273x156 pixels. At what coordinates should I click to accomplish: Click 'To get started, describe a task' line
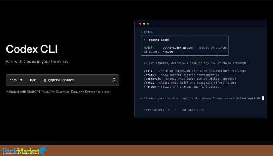(x=196, y=63)
